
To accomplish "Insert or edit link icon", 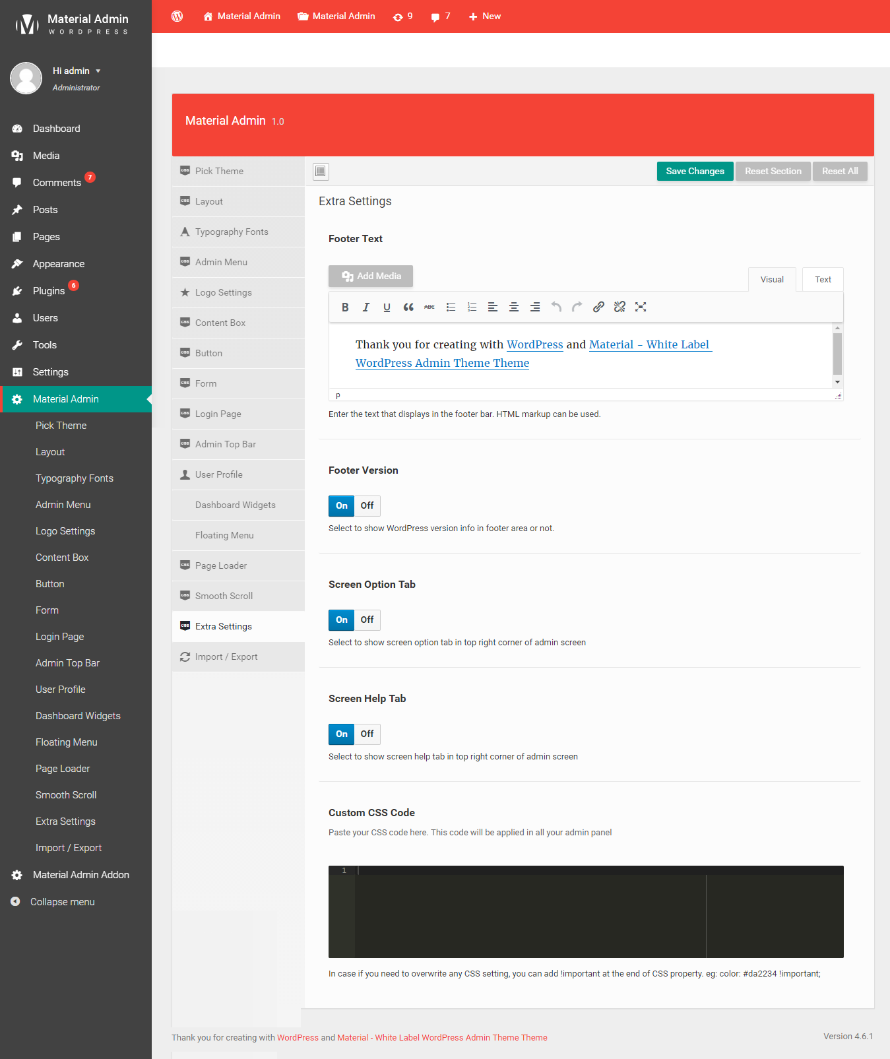I will (598, 307).
